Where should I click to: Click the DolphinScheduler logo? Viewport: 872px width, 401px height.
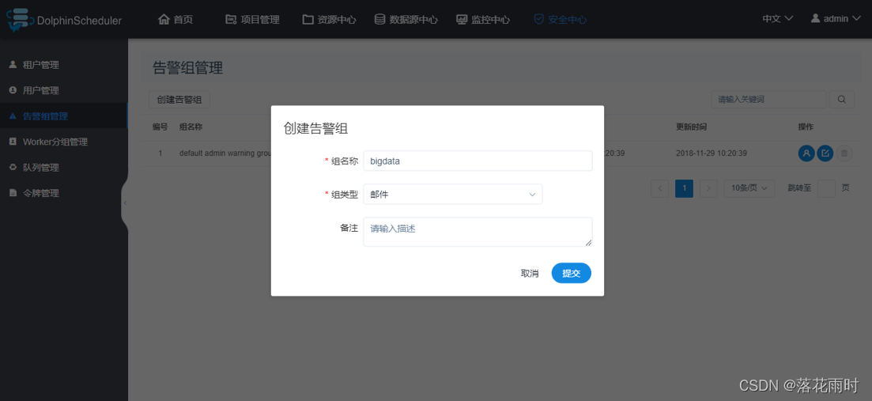tap(64, 20)
